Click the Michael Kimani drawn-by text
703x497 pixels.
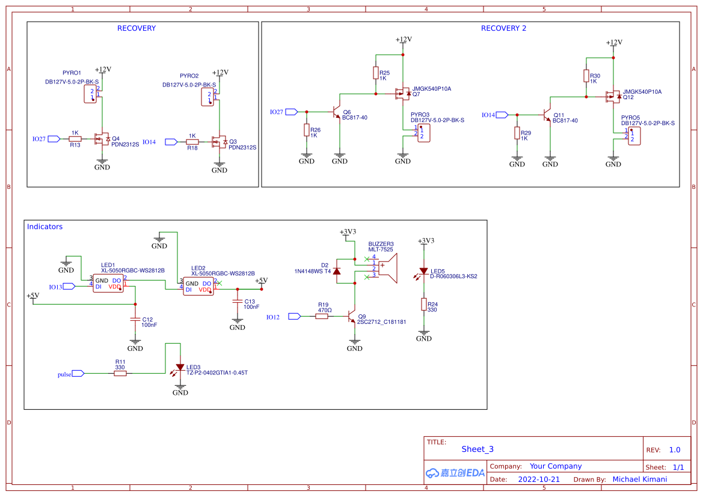640,479
